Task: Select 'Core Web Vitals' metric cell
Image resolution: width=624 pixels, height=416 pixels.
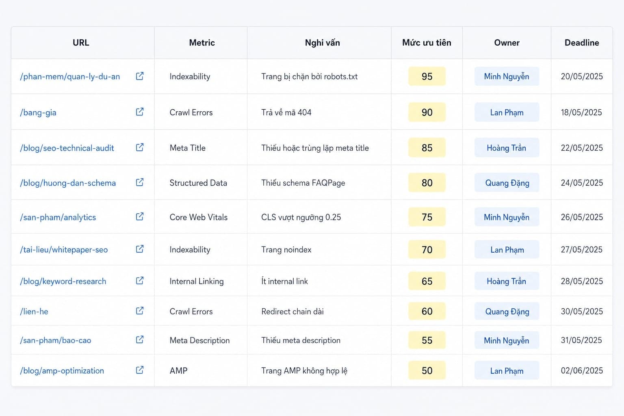Action: [201, 217]
